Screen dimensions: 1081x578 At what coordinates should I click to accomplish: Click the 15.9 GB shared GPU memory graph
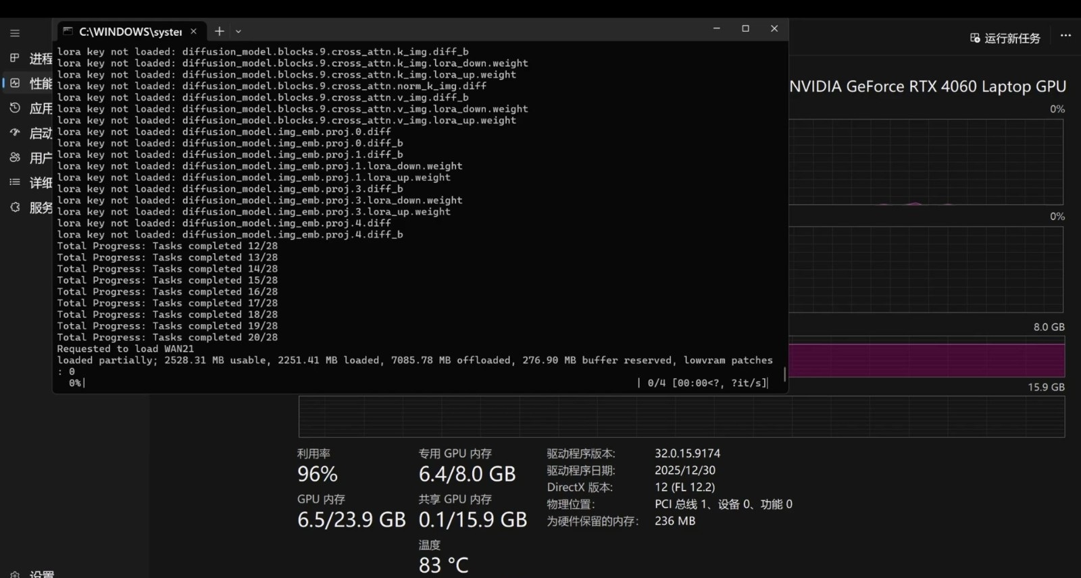pos(681,417)
